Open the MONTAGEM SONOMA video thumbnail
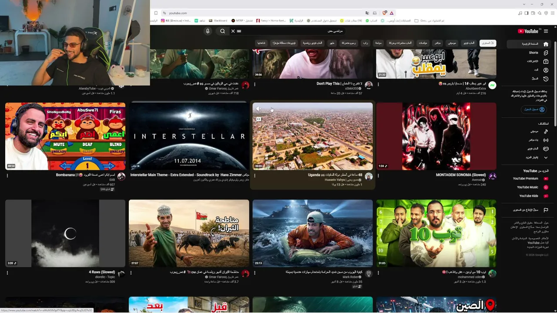Image resolution: width=557 pixels, height=313 pixels. (x=436, y=136)
